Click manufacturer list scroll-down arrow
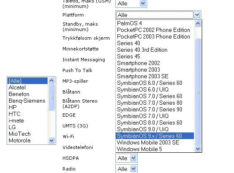Screen dimensions: 234x173 pos(52,140)
